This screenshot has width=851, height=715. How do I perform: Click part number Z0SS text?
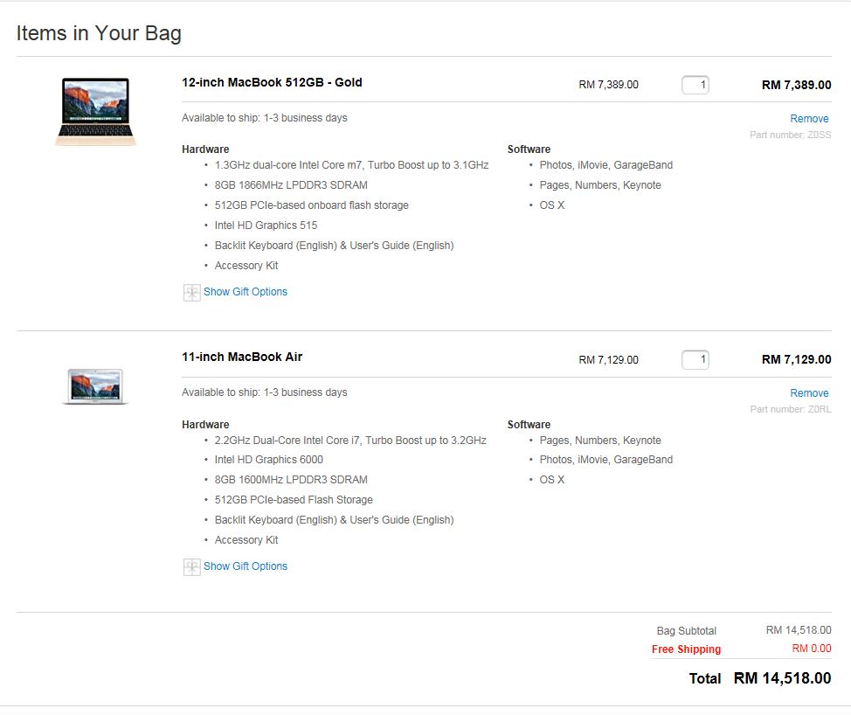tap(790, 135)
